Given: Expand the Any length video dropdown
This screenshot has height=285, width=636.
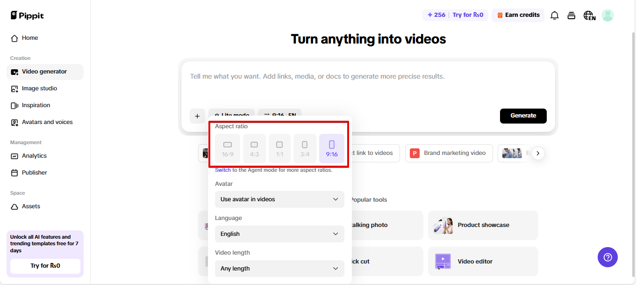Looking at the screenshot, I should pyautogui.click(x=279, y=269).
